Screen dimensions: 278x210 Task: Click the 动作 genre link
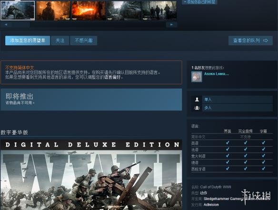(x=204, y=193)
